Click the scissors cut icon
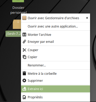Viewport: 96px width, 102px height. [x=24, y=50]
